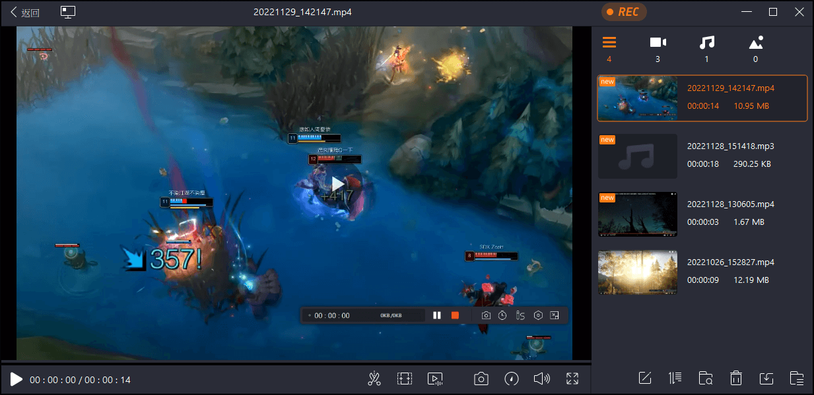Click file name 20221026_152827.mp4
The height and width of the screenshot is (395, 814).
[731, 262]
